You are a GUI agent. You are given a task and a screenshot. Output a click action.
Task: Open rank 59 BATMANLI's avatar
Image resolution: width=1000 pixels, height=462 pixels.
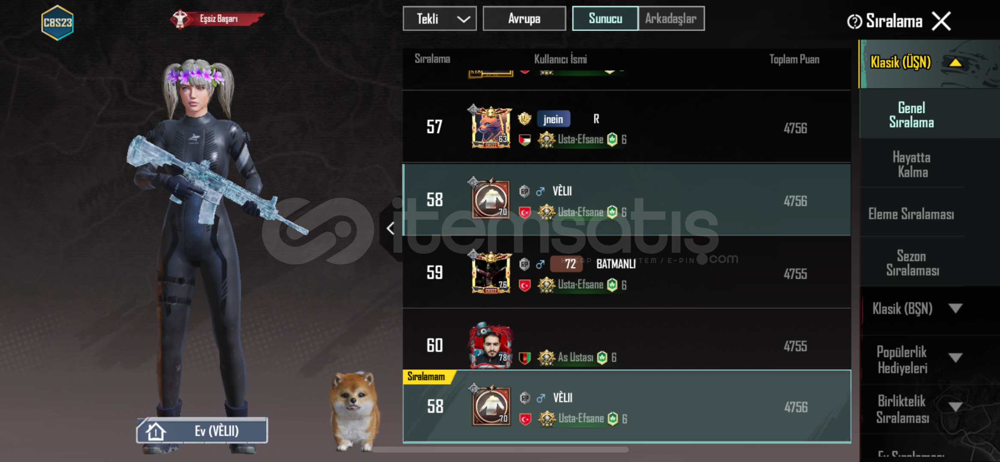[x=491, y=272]
